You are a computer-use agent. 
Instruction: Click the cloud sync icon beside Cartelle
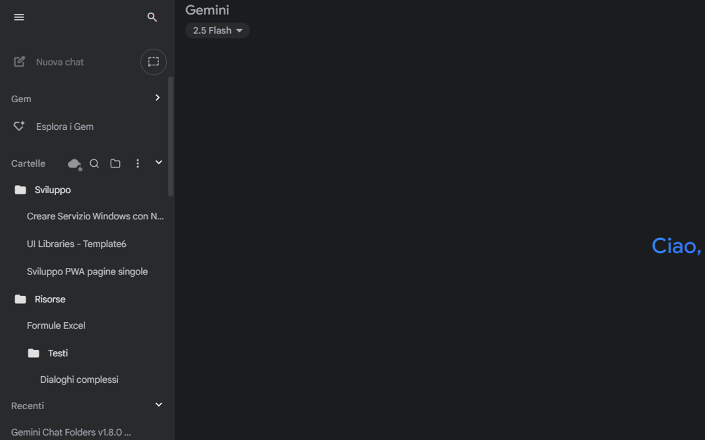tap(74, 163)
